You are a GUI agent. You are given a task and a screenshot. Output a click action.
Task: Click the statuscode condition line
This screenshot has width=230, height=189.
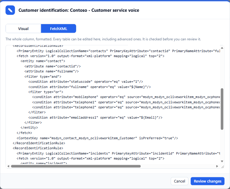pos(86,82)
